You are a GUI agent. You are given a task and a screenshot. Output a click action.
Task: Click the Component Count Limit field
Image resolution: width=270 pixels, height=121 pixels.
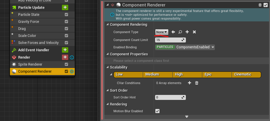click(170, 40)
